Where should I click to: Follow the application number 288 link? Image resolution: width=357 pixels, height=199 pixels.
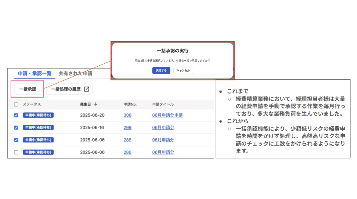[x=127, y=140]
